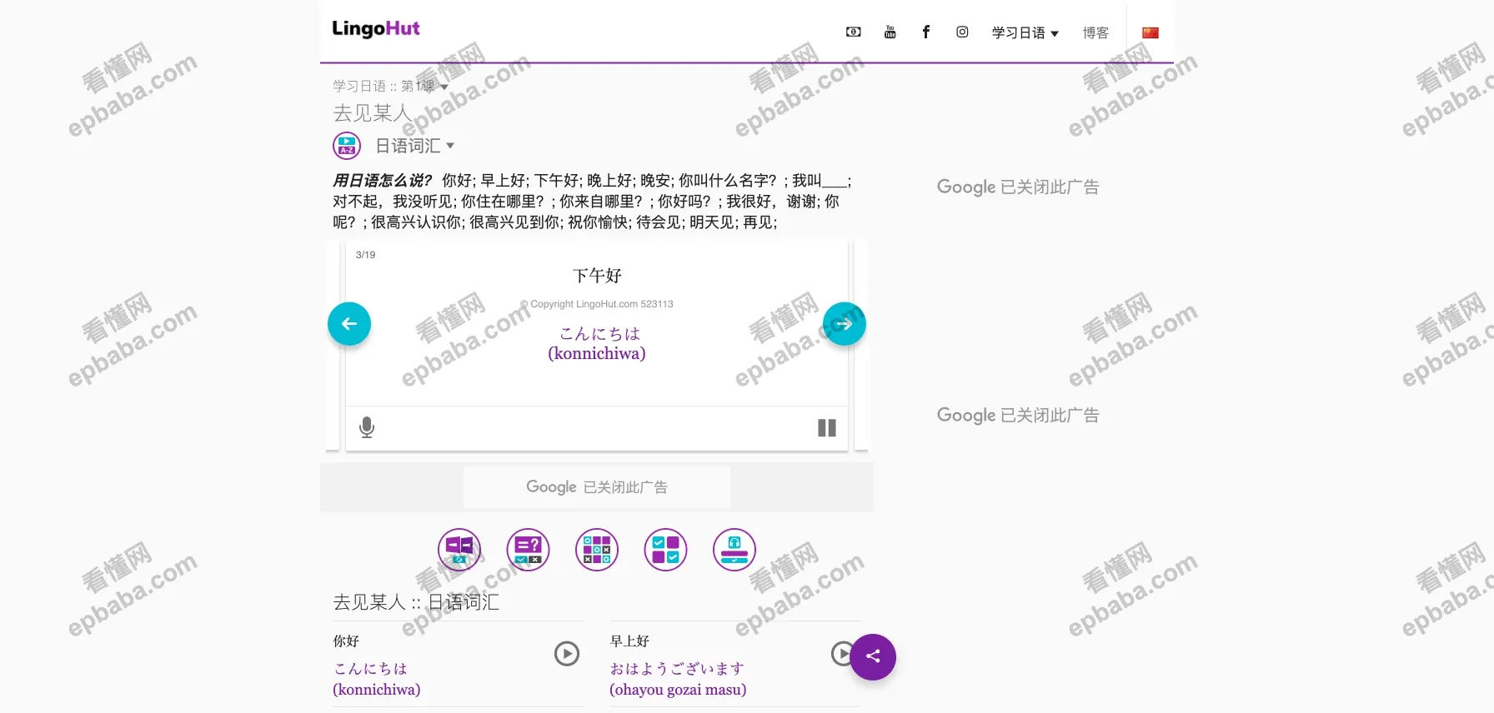The image size is (1494, 713).
Task: Open the headphones listening game icon
Action: point(734,550)
